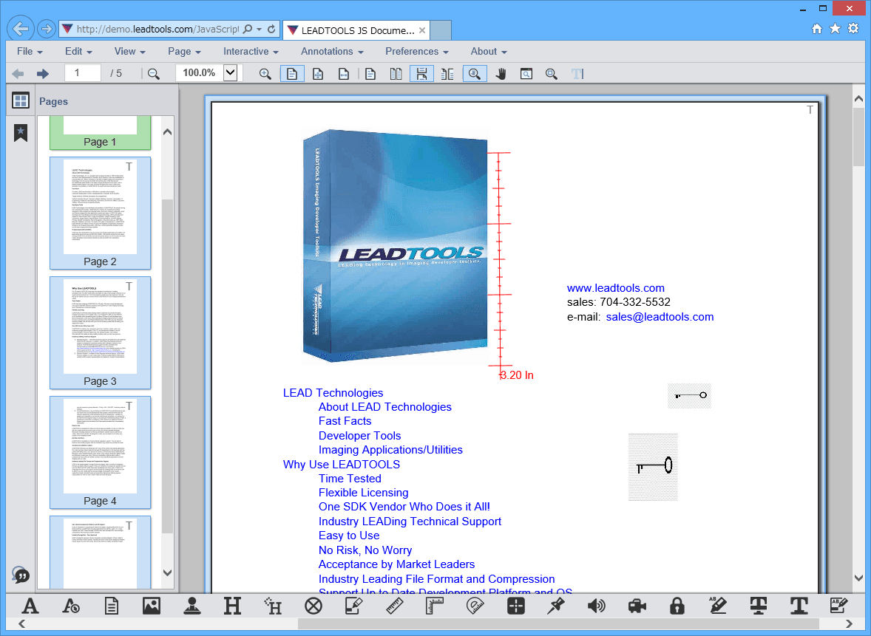The width and height of the screenshot is (871, 636).
Task: Select the Page 2 thumbnail
Action: [100, 213]
